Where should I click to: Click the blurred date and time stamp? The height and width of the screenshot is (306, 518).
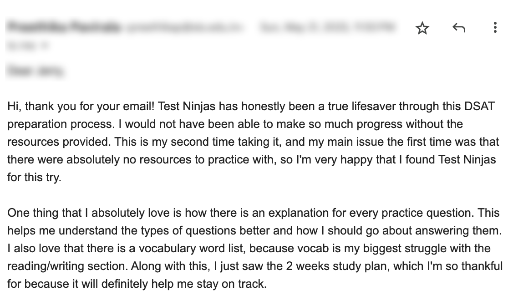click(327, 27)
